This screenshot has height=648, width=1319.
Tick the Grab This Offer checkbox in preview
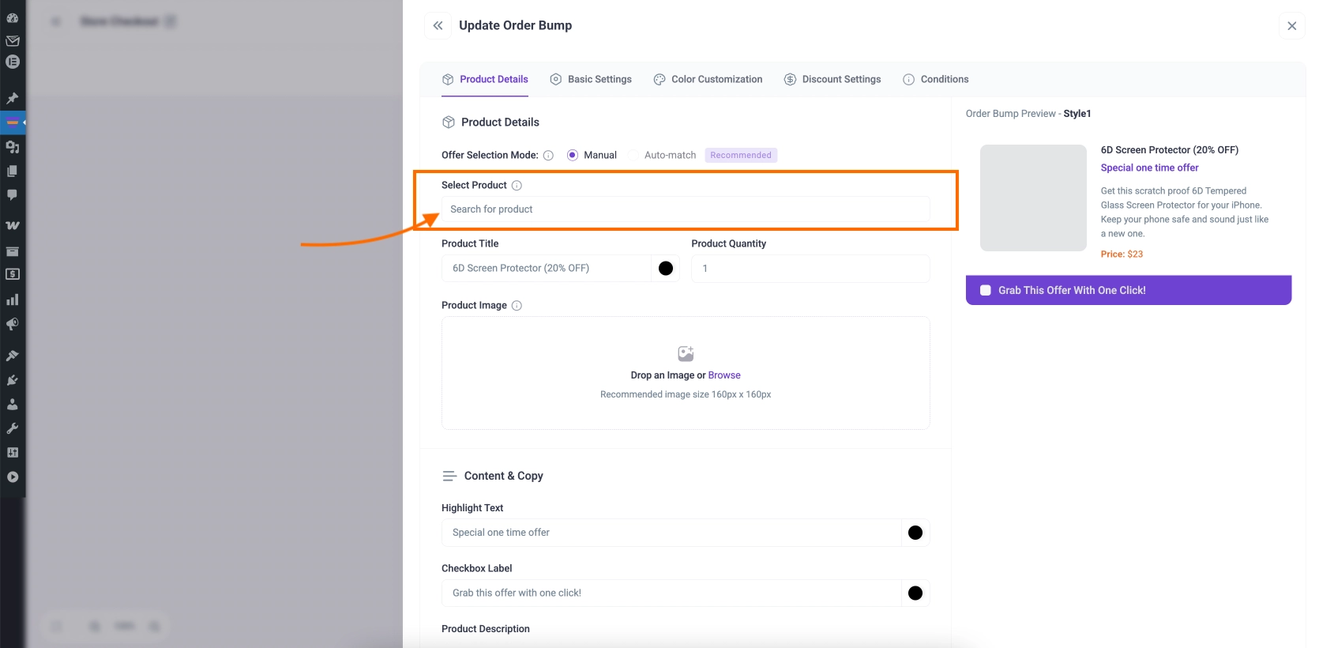click(x=986, y=290)
